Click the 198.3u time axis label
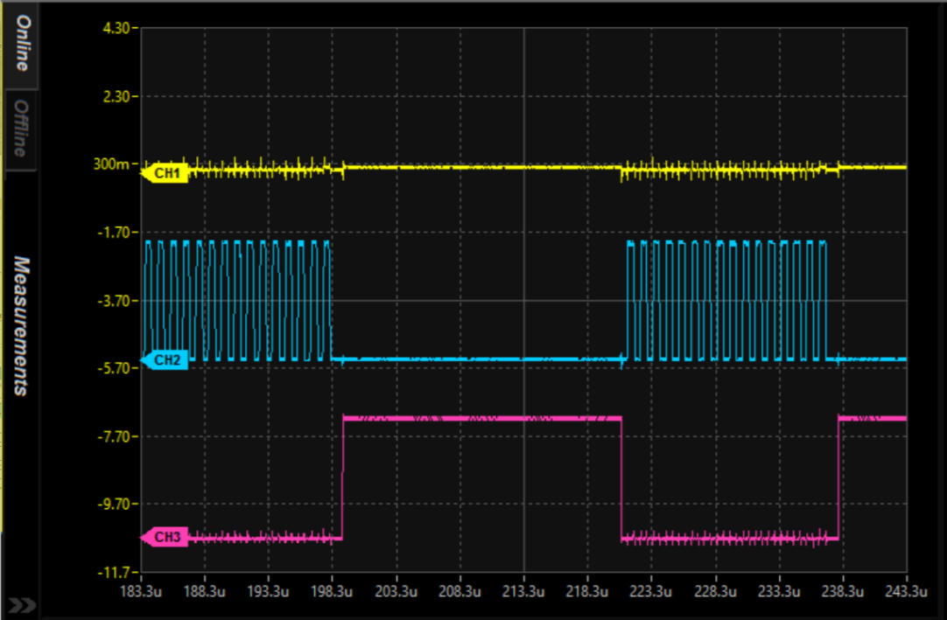The image size is (947, 620). coord(332,591)
